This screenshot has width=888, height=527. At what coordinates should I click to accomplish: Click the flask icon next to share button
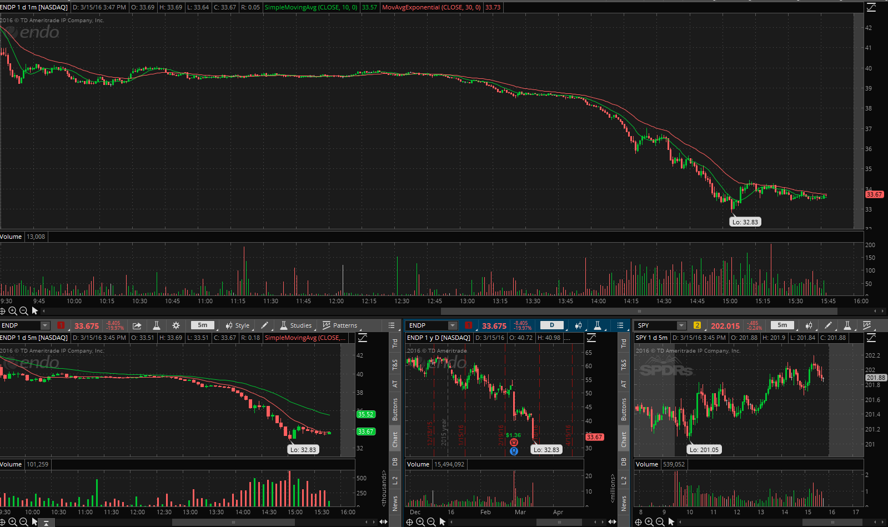(x=157, y=325)
